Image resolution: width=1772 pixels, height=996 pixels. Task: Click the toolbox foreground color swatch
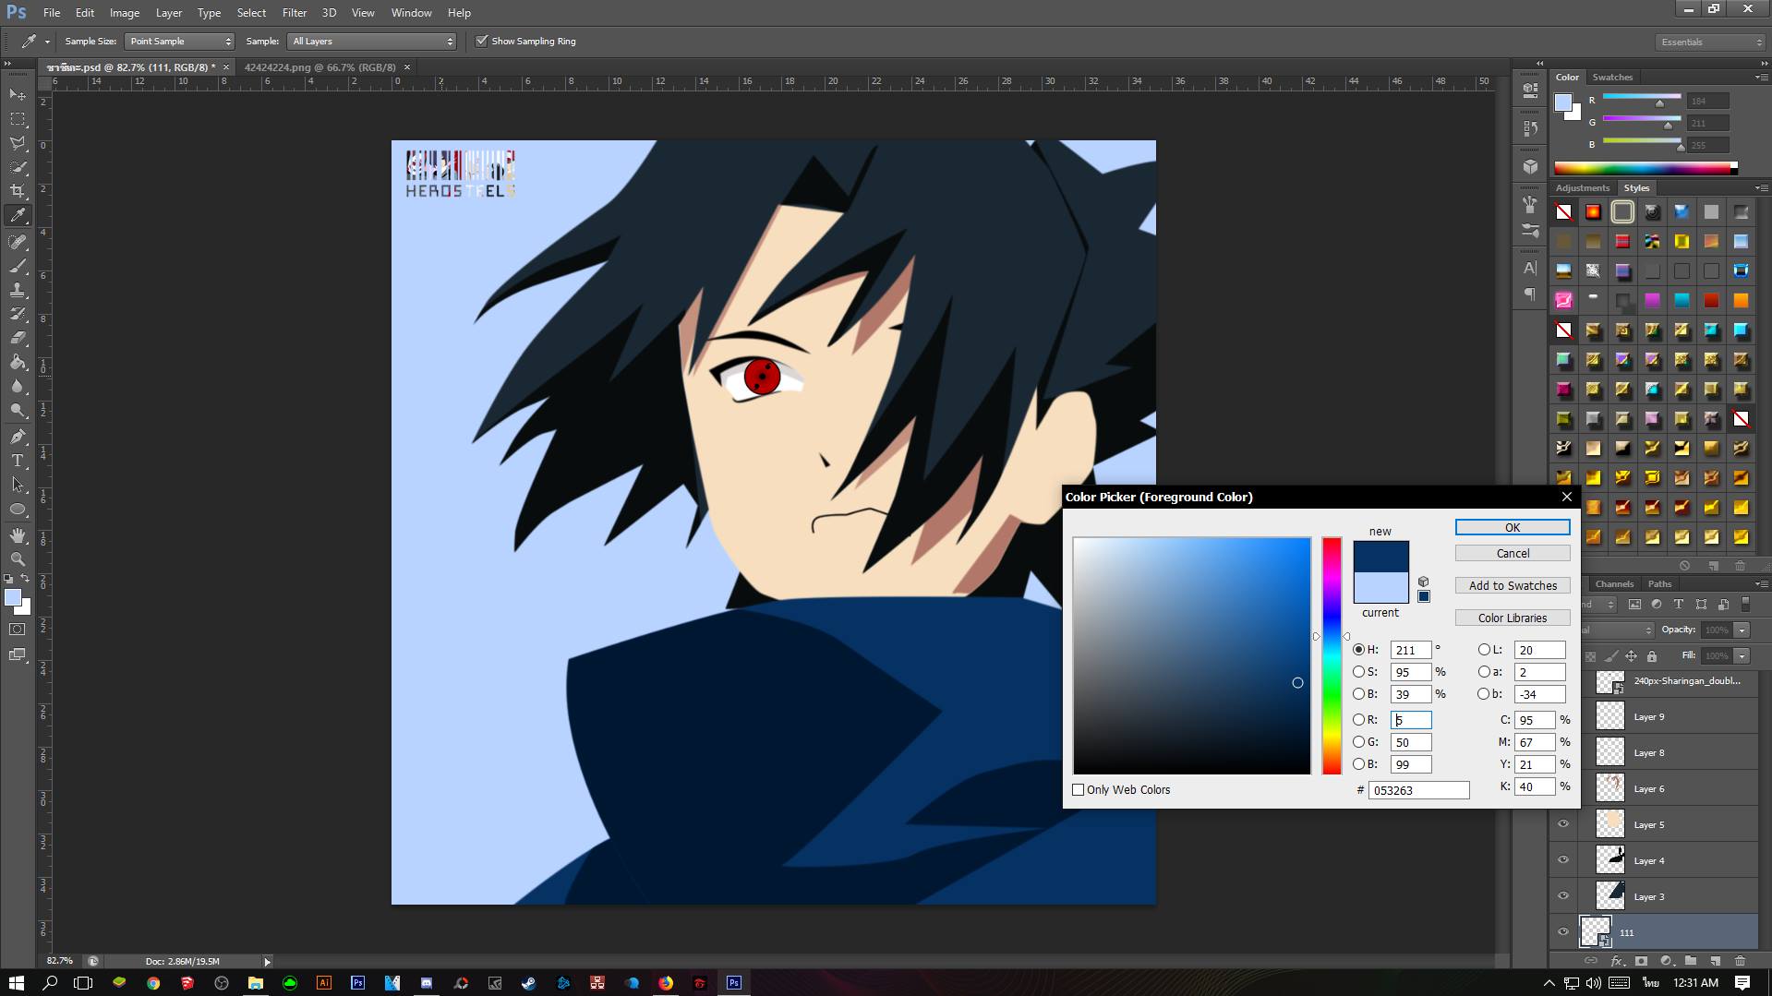(13, 598)
